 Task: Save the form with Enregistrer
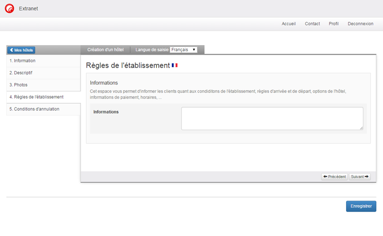361,206
